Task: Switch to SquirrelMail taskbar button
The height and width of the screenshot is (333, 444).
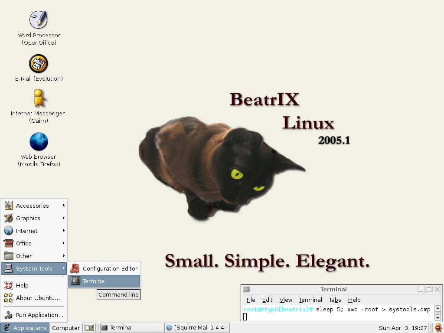Action: (x=197, y=328)
